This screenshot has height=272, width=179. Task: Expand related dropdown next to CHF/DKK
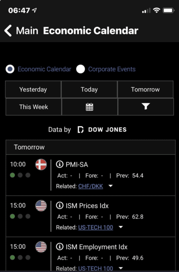[111, 186]
